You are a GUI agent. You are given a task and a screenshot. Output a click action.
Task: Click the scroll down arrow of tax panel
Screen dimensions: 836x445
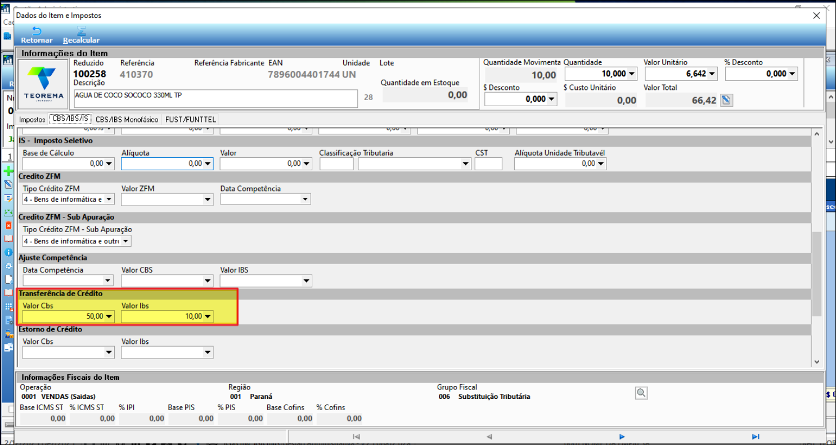click(x=816, y=362)
